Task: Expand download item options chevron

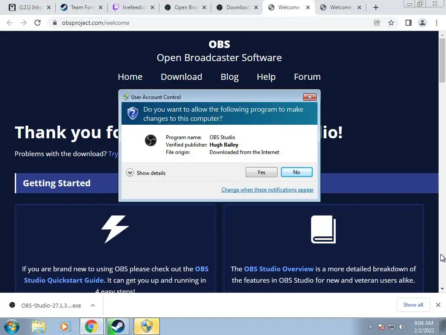Action: point(93,305)
